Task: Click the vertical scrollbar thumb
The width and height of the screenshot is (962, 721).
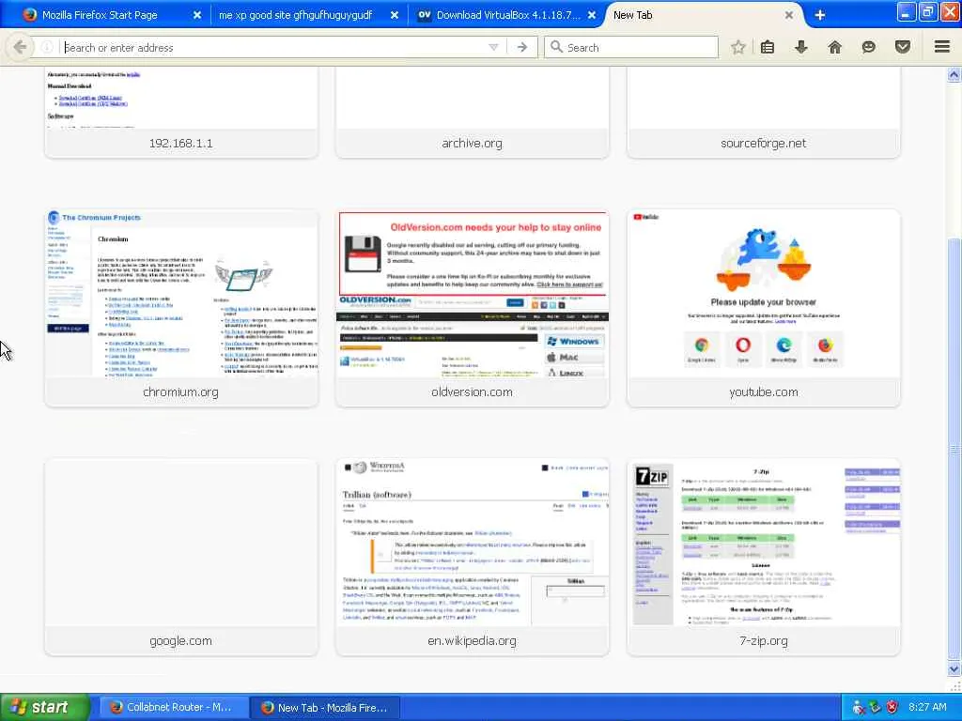Action: pos(954,449)
